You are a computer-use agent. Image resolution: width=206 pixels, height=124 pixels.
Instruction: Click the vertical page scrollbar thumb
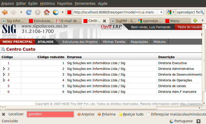pos(204,60)
